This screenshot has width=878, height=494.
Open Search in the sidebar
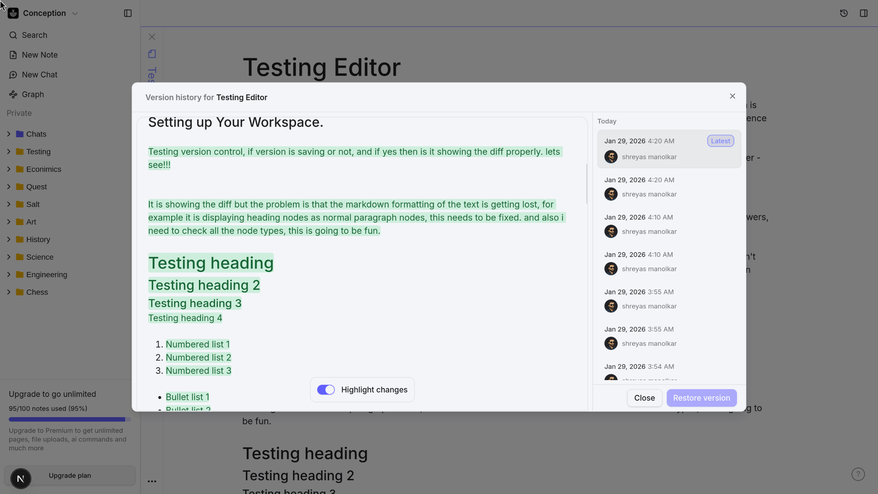[34, 35]
